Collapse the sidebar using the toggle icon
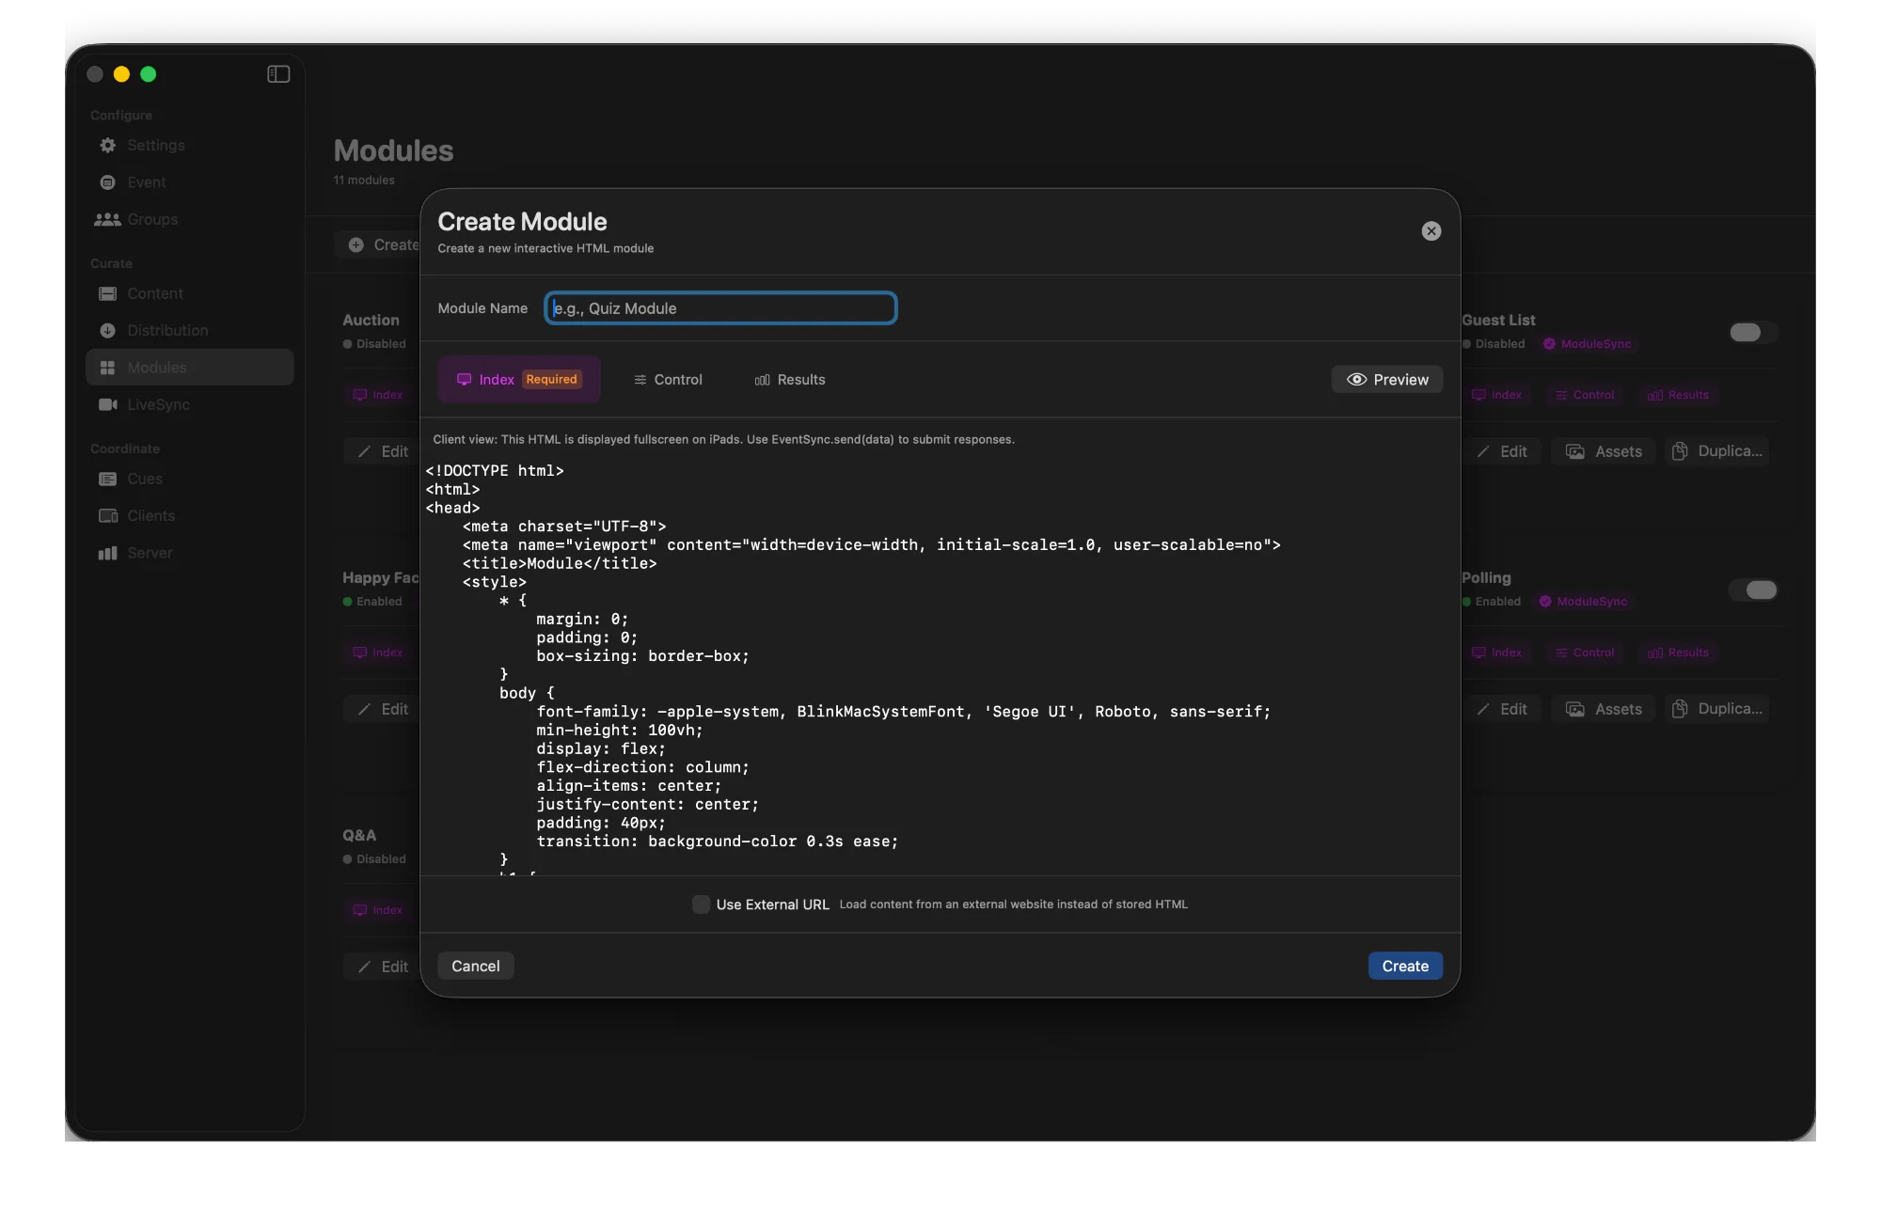The height and width of the screenshot is (1227, 1881). (278, 74)
